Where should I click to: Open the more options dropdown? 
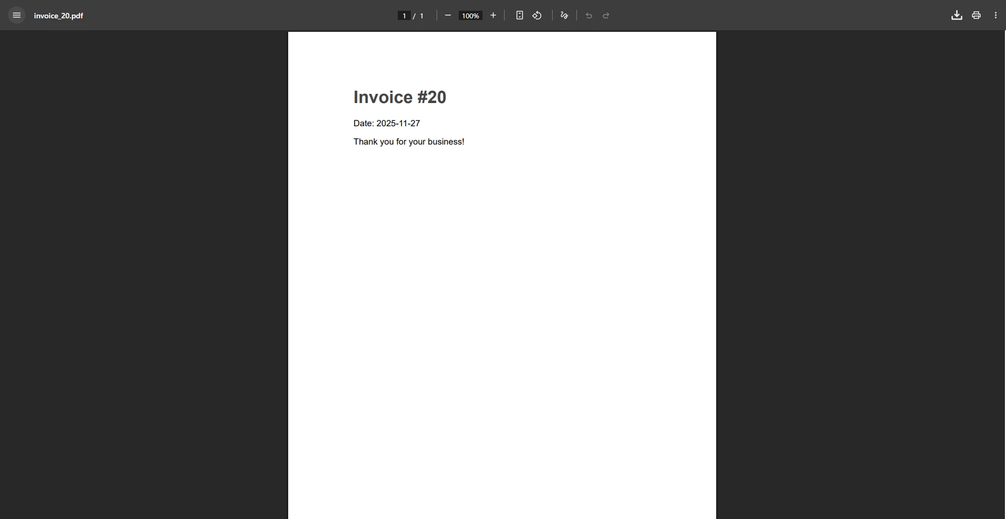(x=996, y=15)
